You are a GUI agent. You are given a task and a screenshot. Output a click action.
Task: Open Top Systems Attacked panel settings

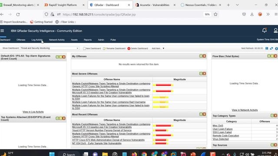pyautogui.click(x=60, y=118)
